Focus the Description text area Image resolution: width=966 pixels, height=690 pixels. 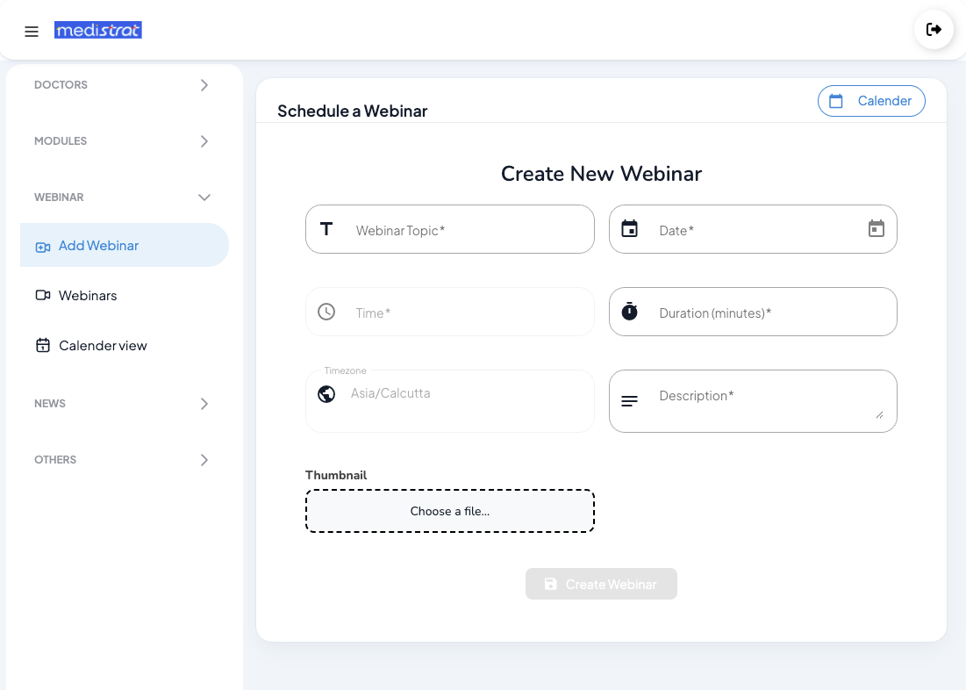[x=763, y=400]
